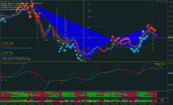Click the '4 Jun 02:00' time axis label
The height and width of the screenshot is (105, 173).
click(x=115, y=104)
